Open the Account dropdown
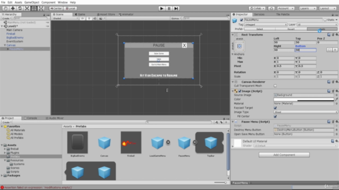Viewport: 339px width, 190px height. 286,8
